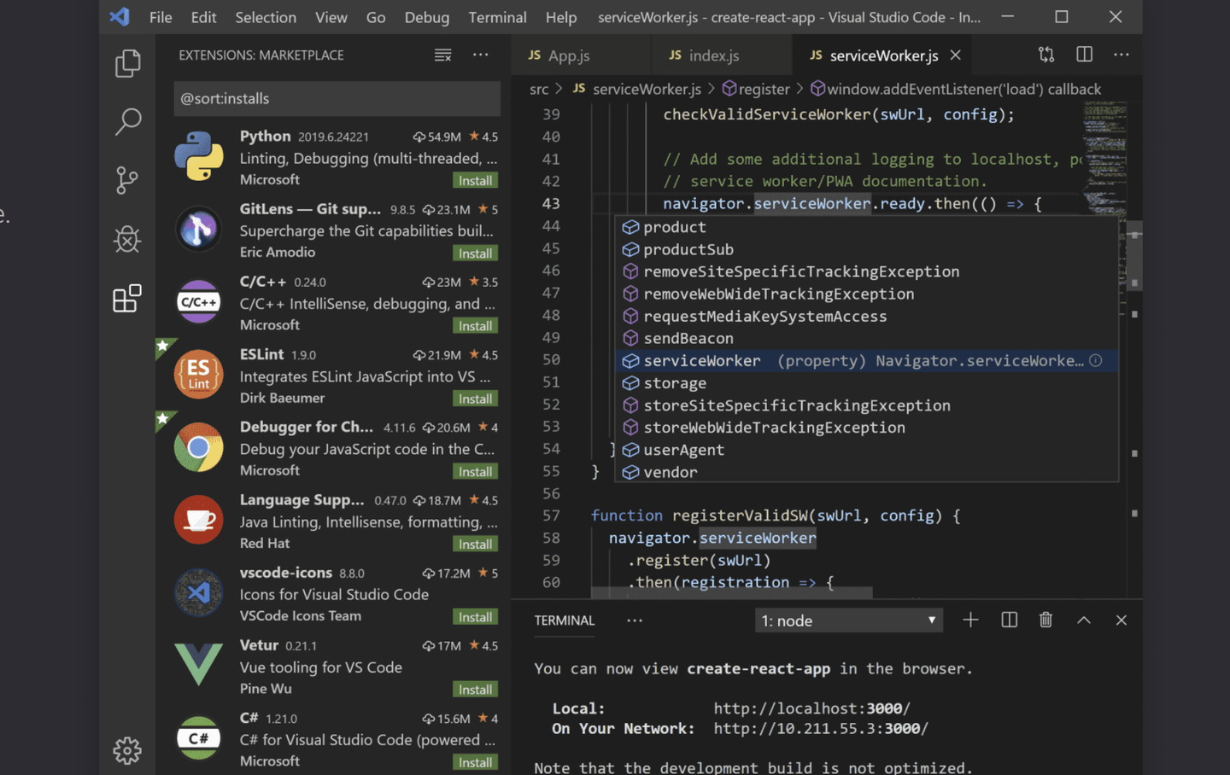Select the TERMINAL panel tab
This screenshot has width=1230, height=775.
point(565,621)
